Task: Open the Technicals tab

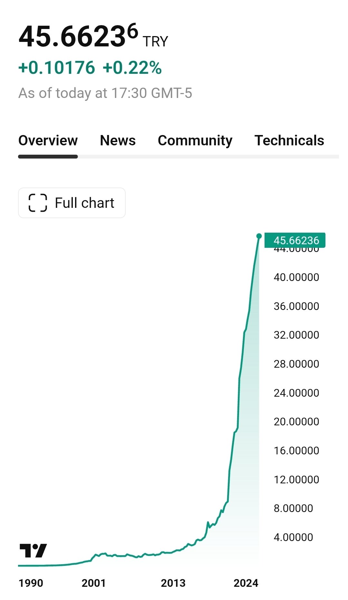Action: [x=289, y=140]
